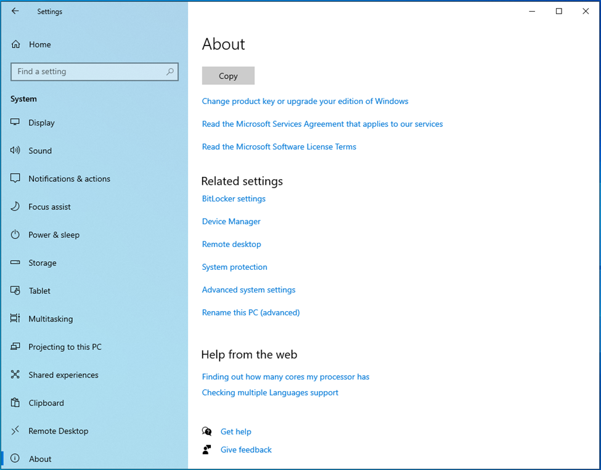Open System protection link

[x=235, y=267]
